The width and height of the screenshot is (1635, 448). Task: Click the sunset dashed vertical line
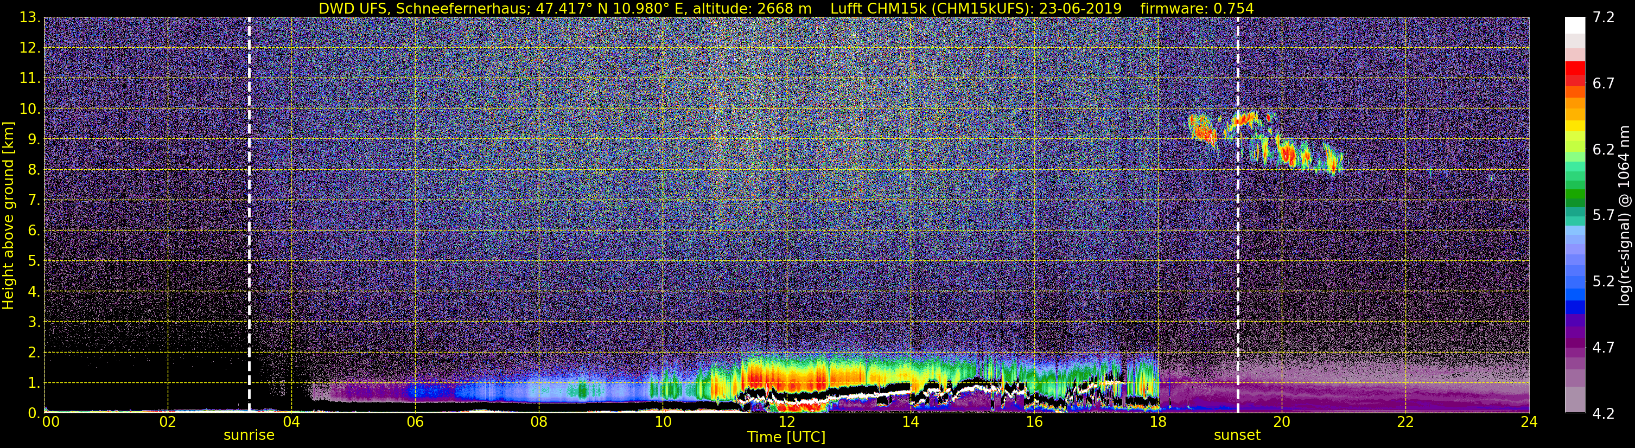pyautogui.click(x=1238, y=214)
